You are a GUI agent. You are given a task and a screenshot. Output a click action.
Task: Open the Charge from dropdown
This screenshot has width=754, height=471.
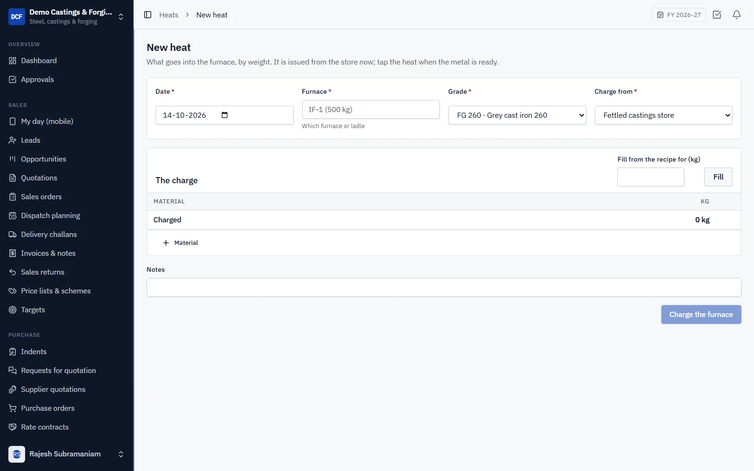pyautogui.click(x=664, y=115)
